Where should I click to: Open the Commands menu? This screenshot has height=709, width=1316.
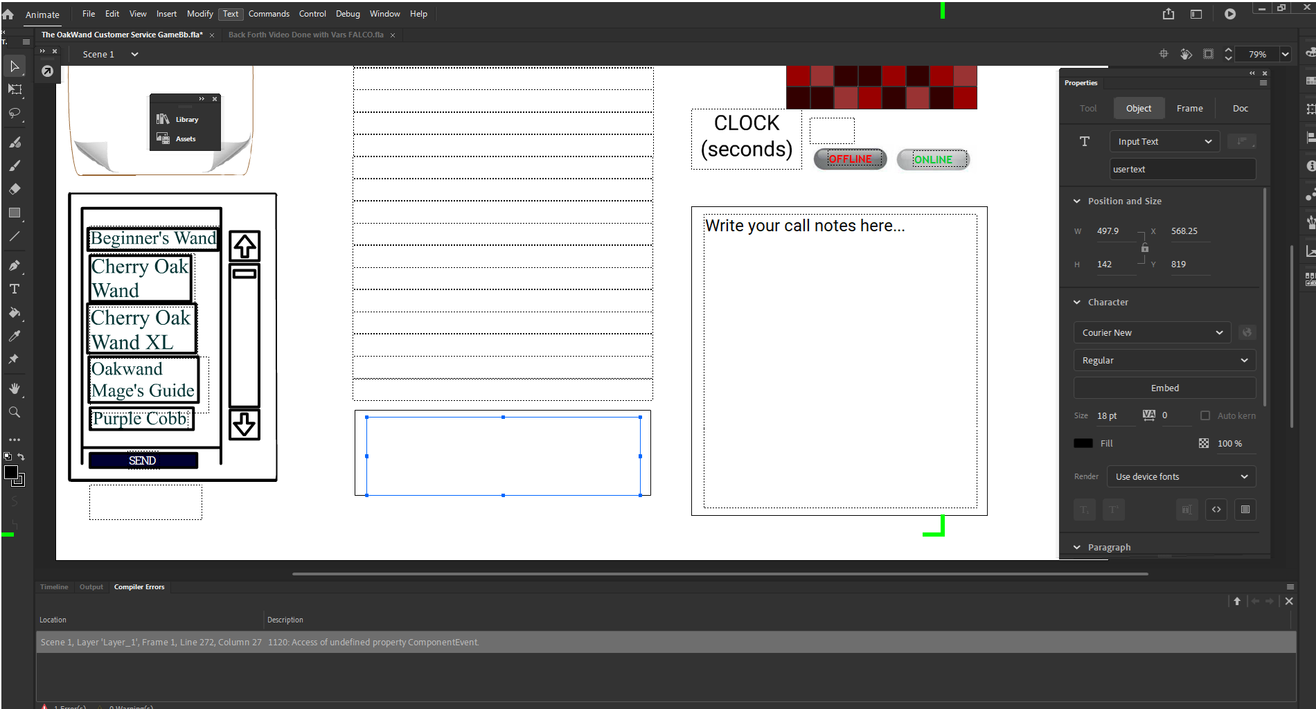269,13
